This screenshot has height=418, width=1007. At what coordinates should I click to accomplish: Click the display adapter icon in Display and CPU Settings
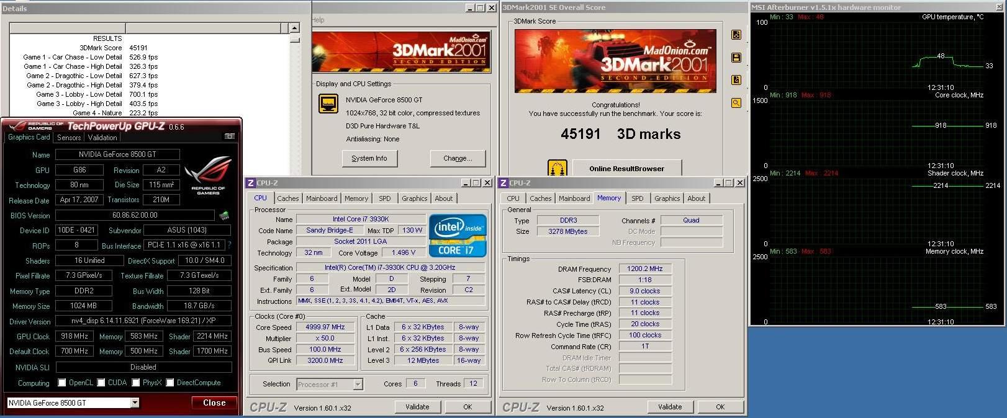pyautogui.click(x=328, y=104)
